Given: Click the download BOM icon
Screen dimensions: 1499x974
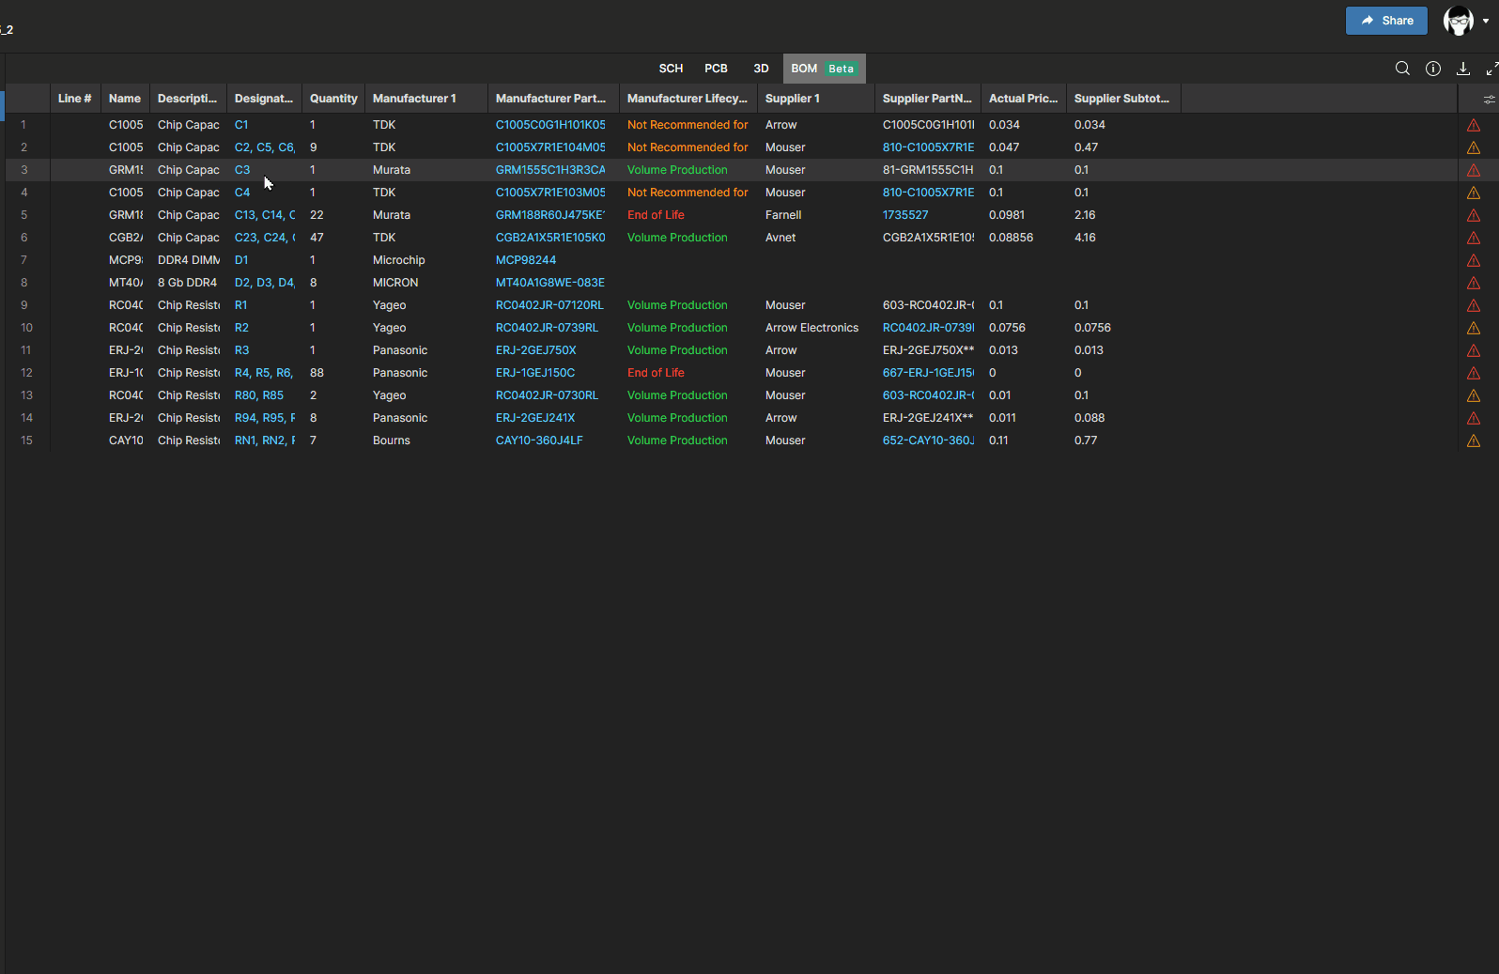Looking at the screenshot, I should [x=1463, y=69].
